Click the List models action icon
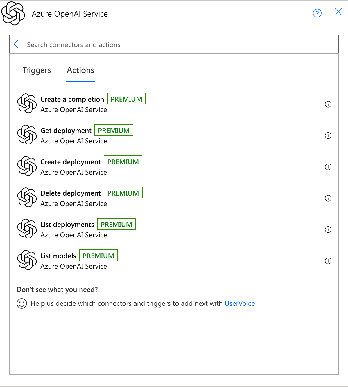The image size is (348, 387). 27,260
